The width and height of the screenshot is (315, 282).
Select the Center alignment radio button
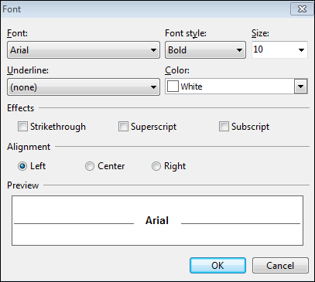click(90, 166)
